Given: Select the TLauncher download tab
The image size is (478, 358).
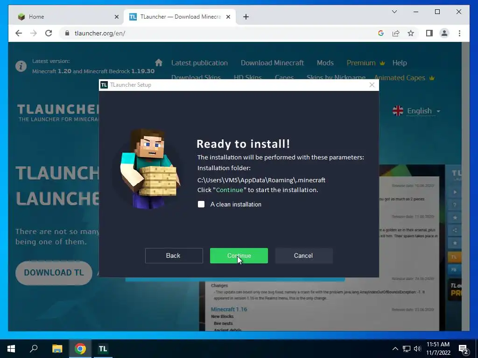Looking at the screenshot, I should (180, 17).
